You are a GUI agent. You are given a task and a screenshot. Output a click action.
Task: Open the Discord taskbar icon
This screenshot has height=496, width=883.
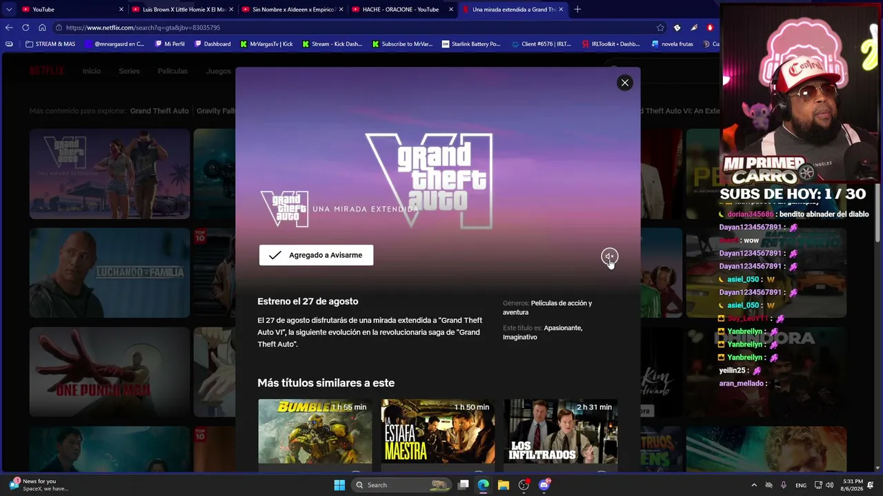point(544,485)
